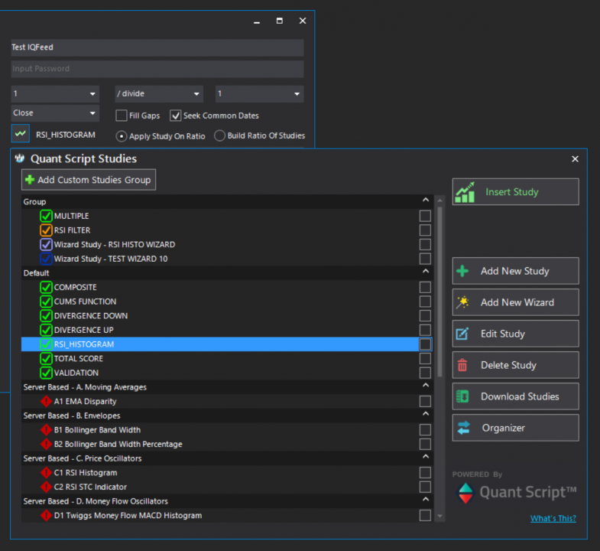The width and height of the screenshot is (600, 551).
Task: Click the Organizer button label
Action: coord(504,428)
